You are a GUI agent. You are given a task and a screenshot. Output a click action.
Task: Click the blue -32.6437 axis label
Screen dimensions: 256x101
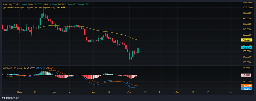(247, 89)
